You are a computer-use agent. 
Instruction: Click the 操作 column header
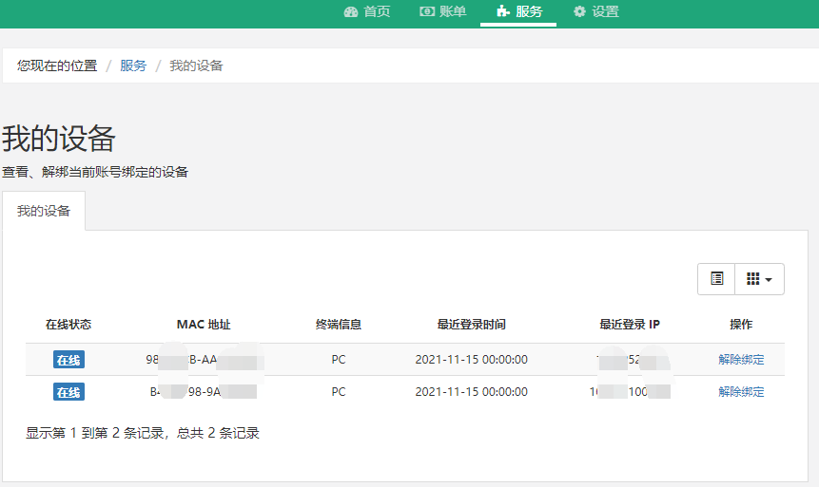741,325
